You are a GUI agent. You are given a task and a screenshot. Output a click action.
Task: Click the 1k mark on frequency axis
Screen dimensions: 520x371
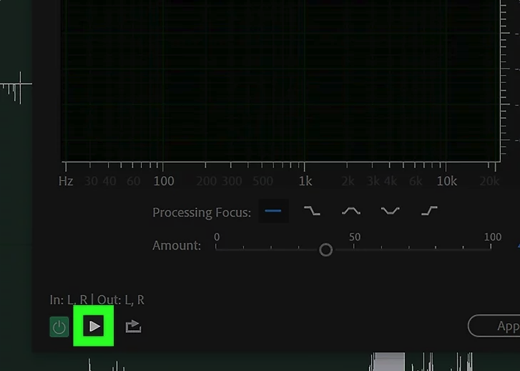click(305, 181)
